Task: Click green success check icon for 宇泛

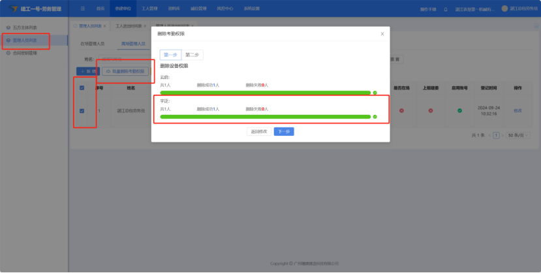Action: pyautogui.click(x=375, y=117)
